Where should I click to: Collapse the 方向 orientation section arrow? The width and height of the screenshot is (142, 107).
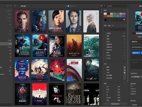[125, 64]
